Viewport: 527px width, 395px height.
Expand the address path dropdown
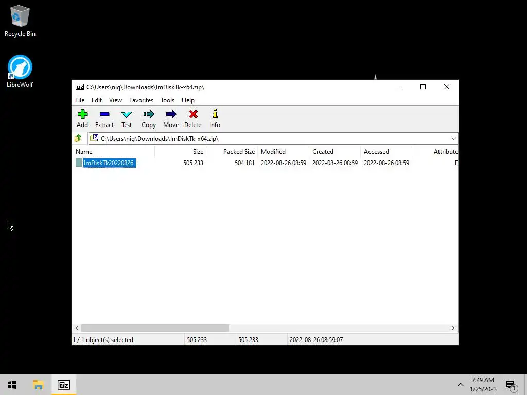click(x=454, y=139)
